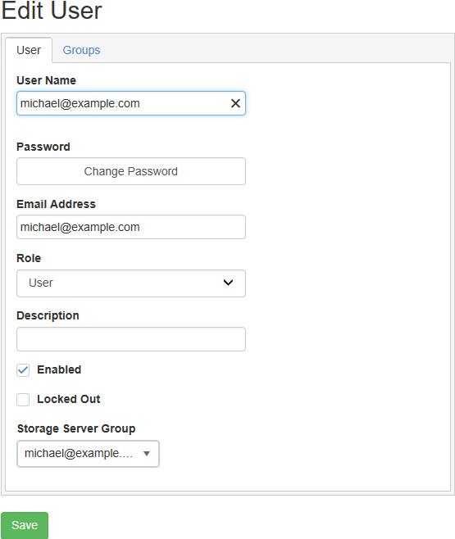Click the empty Description text box
This screenshot has height=539, width=455.
pyautogui.click(x=131, y=339)
